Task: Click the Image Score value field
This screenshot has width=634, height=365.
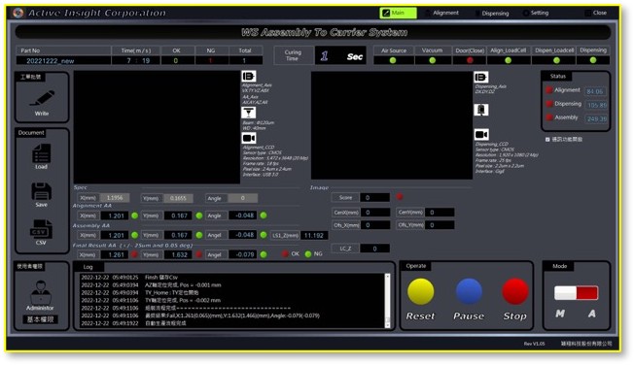Action: point(374,197)
